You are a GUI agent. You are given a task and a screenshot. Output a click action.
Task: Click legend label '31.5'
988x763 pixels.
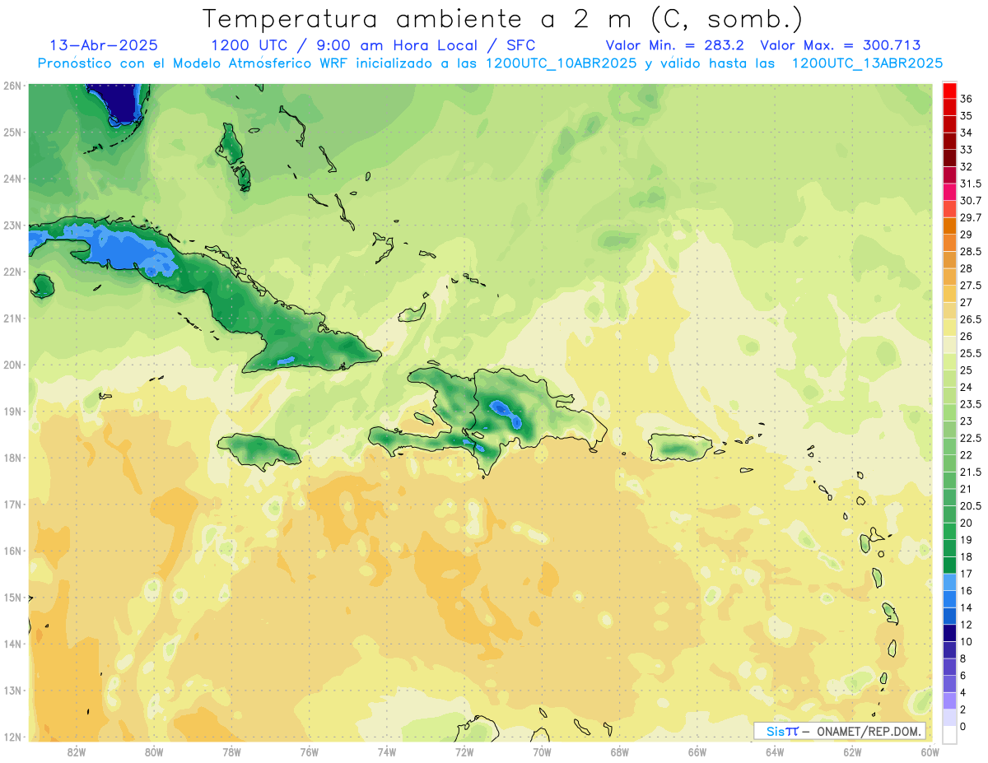point(971,184)
